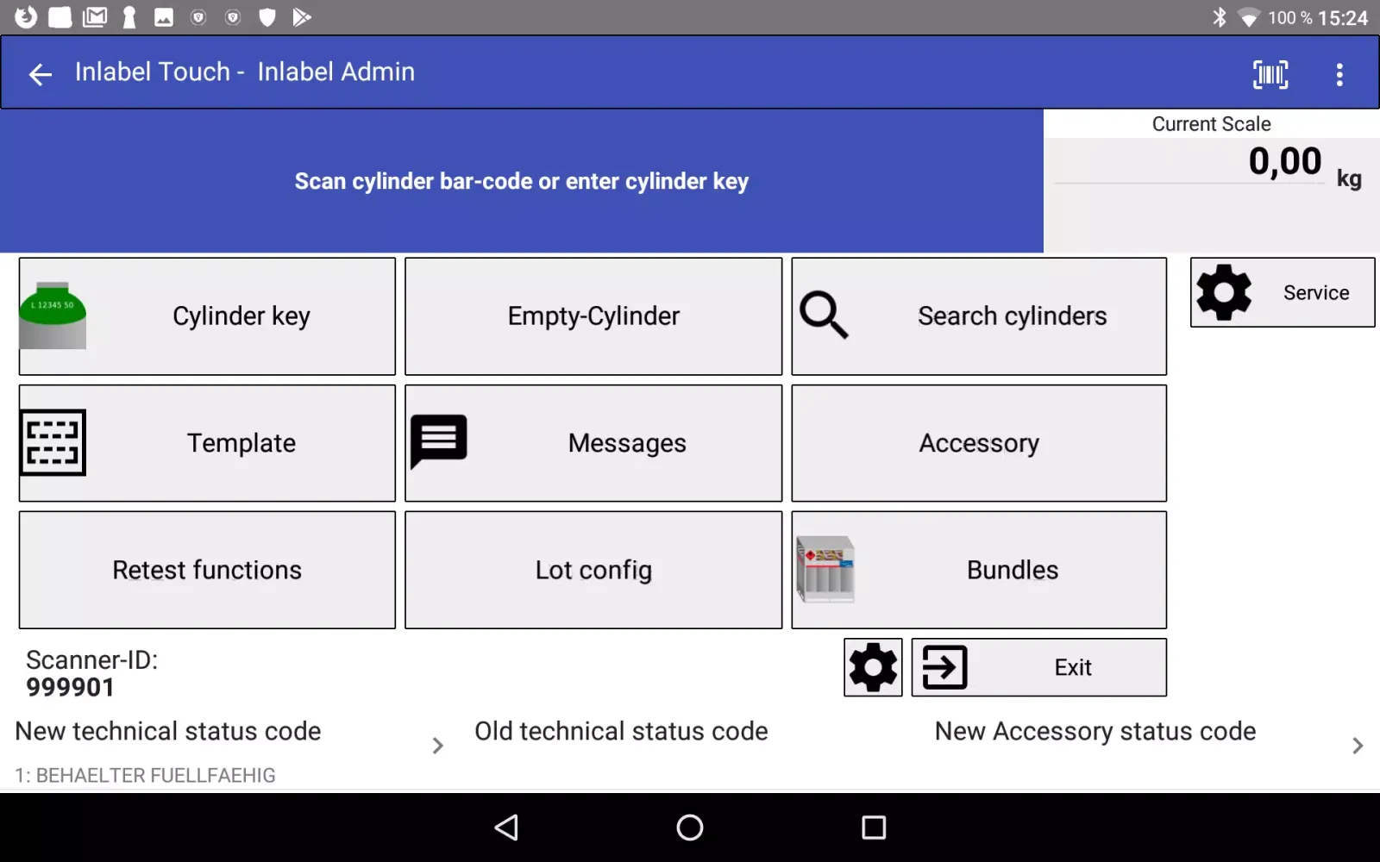Open the Bundles button
Image resolution: width=1380 pixels, height=862 pixels.
(x=979, y=570)
